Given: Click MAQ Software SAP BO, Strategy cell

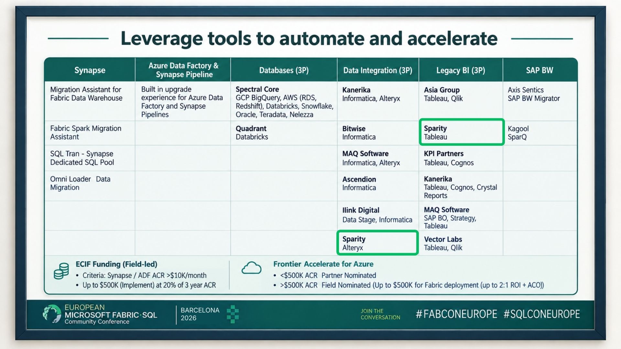Looking at the screenshot, I should click(x=461, y=216).
